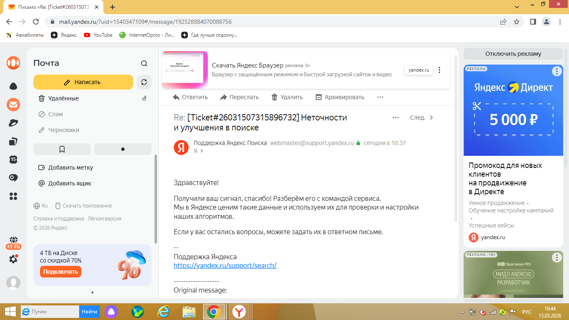Bookmark this page with the star icon
Viewport: 569px width, 320px height.
[x=517, y=22]
